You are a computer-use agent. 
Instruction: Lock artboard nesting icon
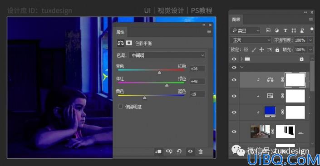(269, 49)
